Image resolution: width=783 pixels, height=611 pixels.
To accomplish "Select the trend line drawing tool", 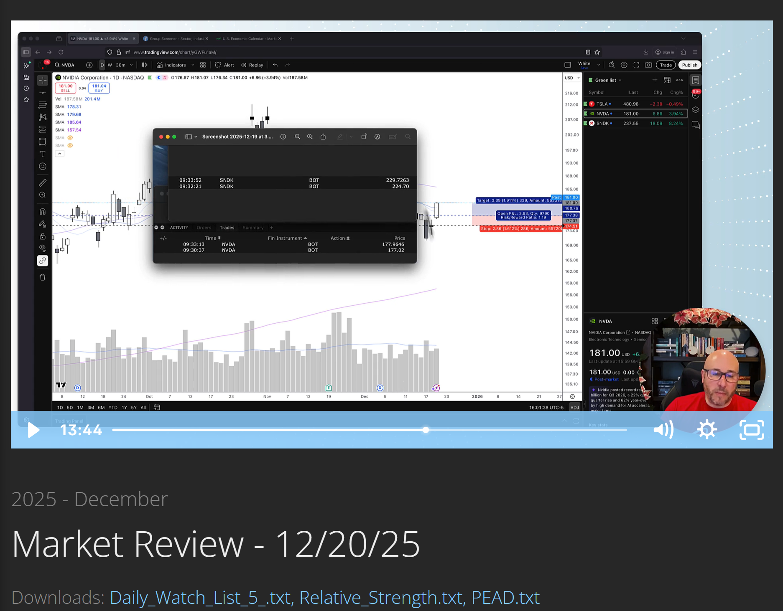I will tap(43, 93).
